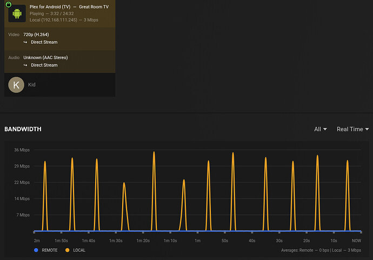Click the Playing 3:32 / 24:32 status
Screen dimensions: 373x260
pos(51,14)
